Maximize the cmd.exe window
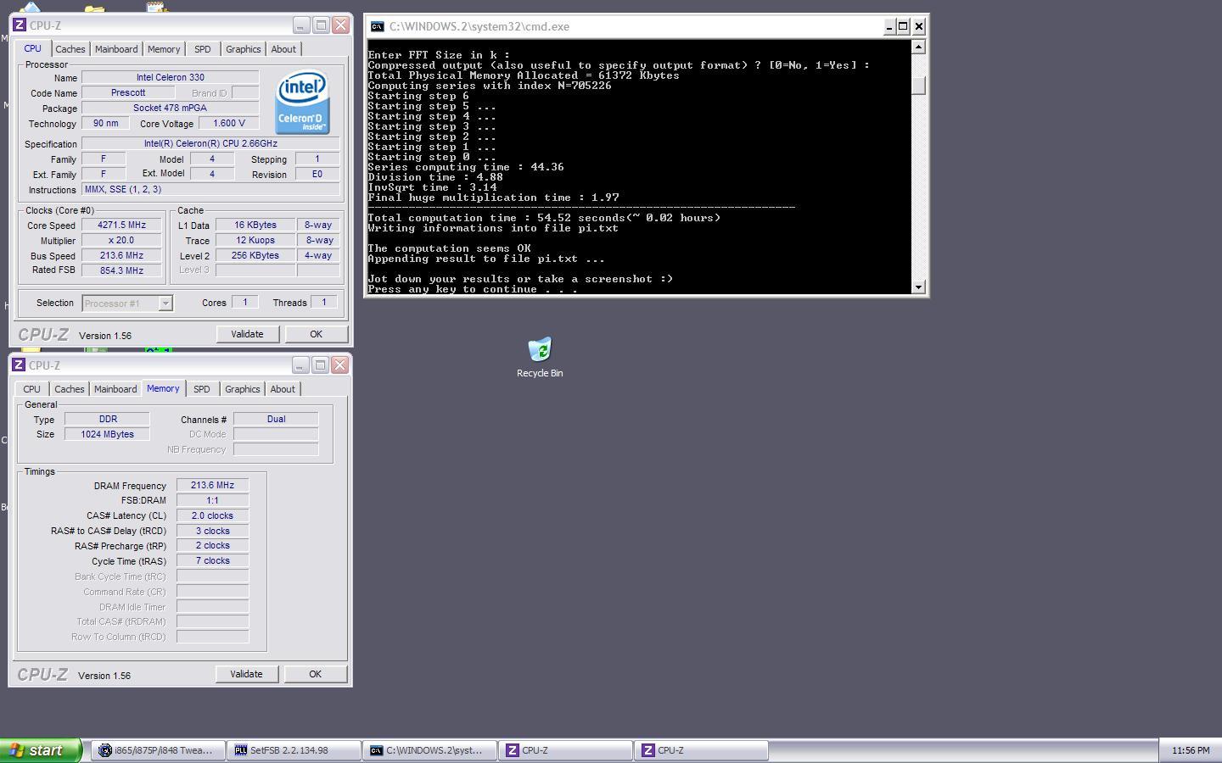Screen dimensions: 1222x763 904,26
